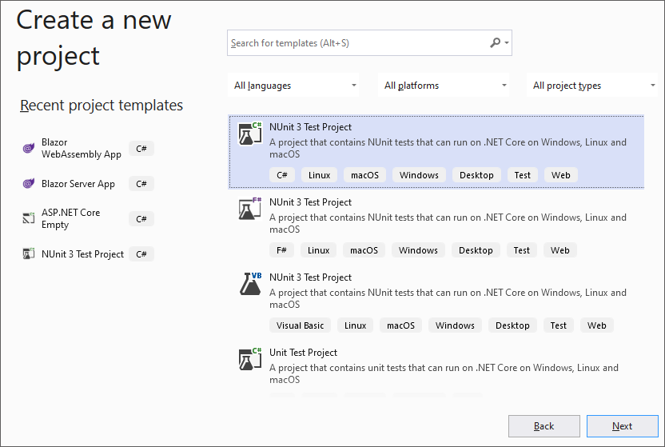Go back with the Back button
The width and height of the screenshot is (665, 447).
point(544,425)
